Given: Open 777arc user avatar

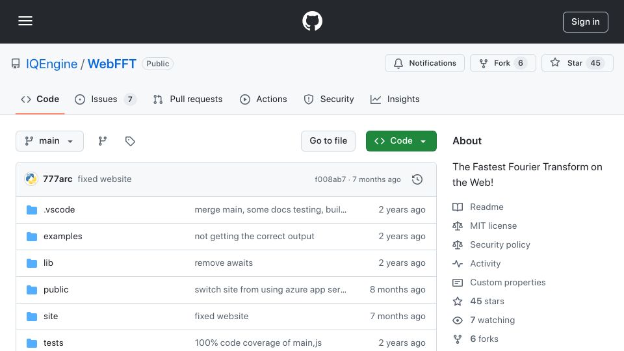Looking at the screenshot, I should click(x=31, y=179).
